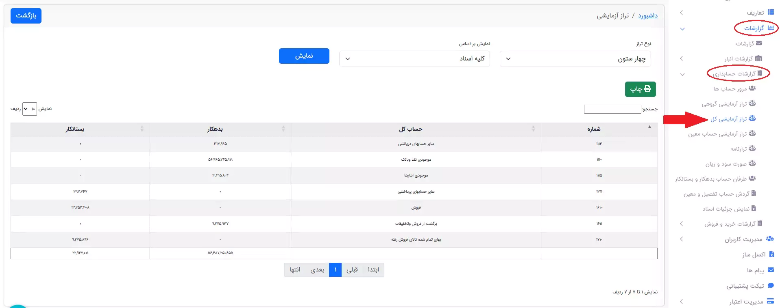Image resolution: width=780 pixels, height=308 pixels.
Task: Focus the جستجو search input field
Action: coord(612,109)
